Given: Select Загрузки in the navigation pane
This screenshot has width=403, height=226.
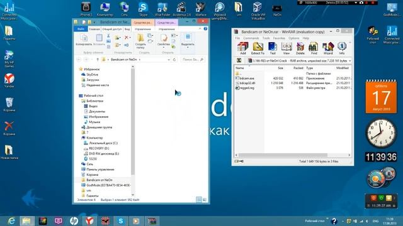Looking at the screenshot, I should (x=93, y=80).
